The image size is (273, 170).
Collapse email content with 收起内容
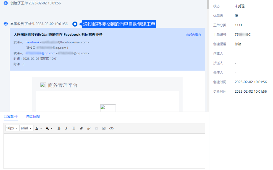[193, 35]
